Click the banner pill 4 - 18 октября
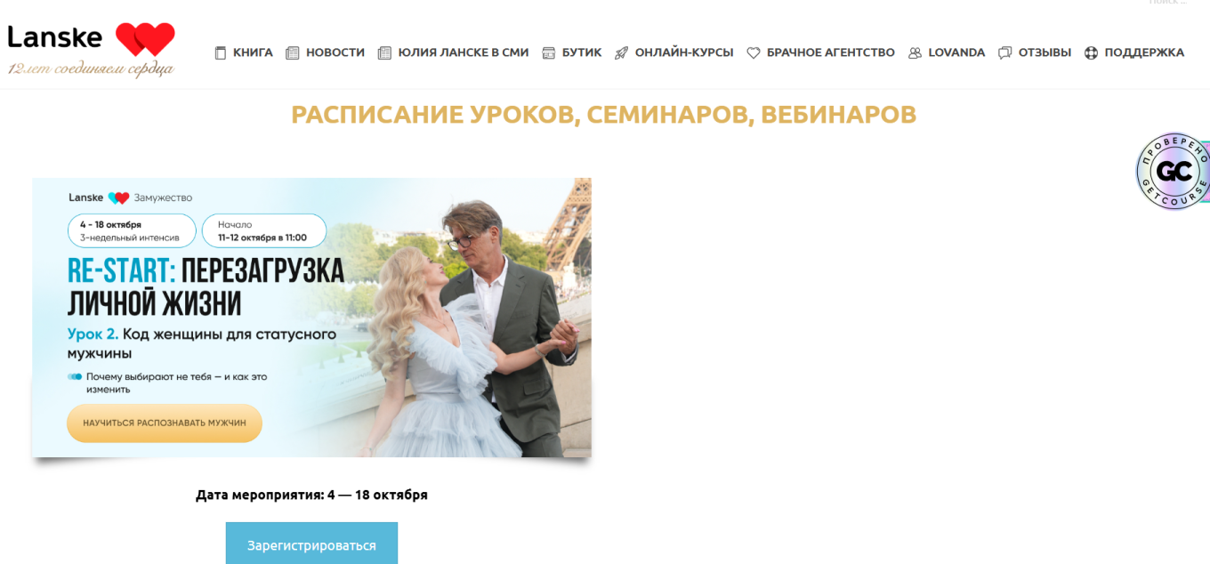1210x564 pixels. click(x=132, y=230)
